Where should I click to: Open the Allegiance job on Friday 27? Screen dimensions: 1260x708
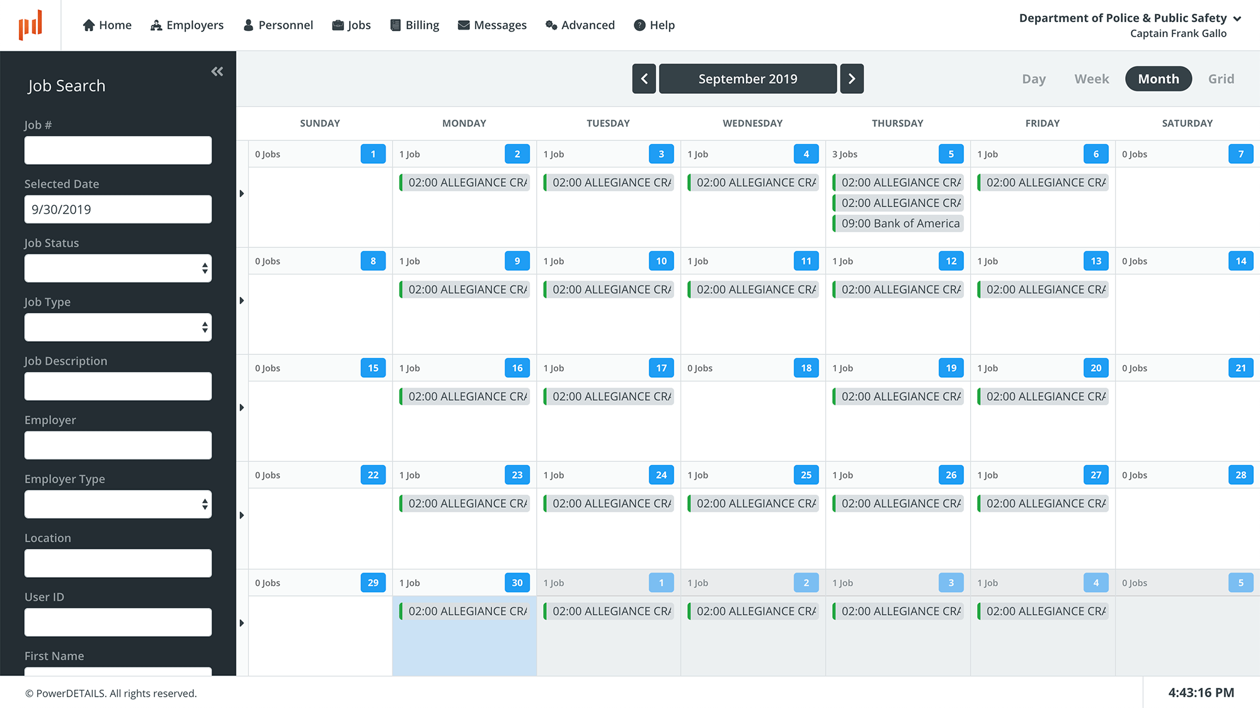tap(1043, 503)
